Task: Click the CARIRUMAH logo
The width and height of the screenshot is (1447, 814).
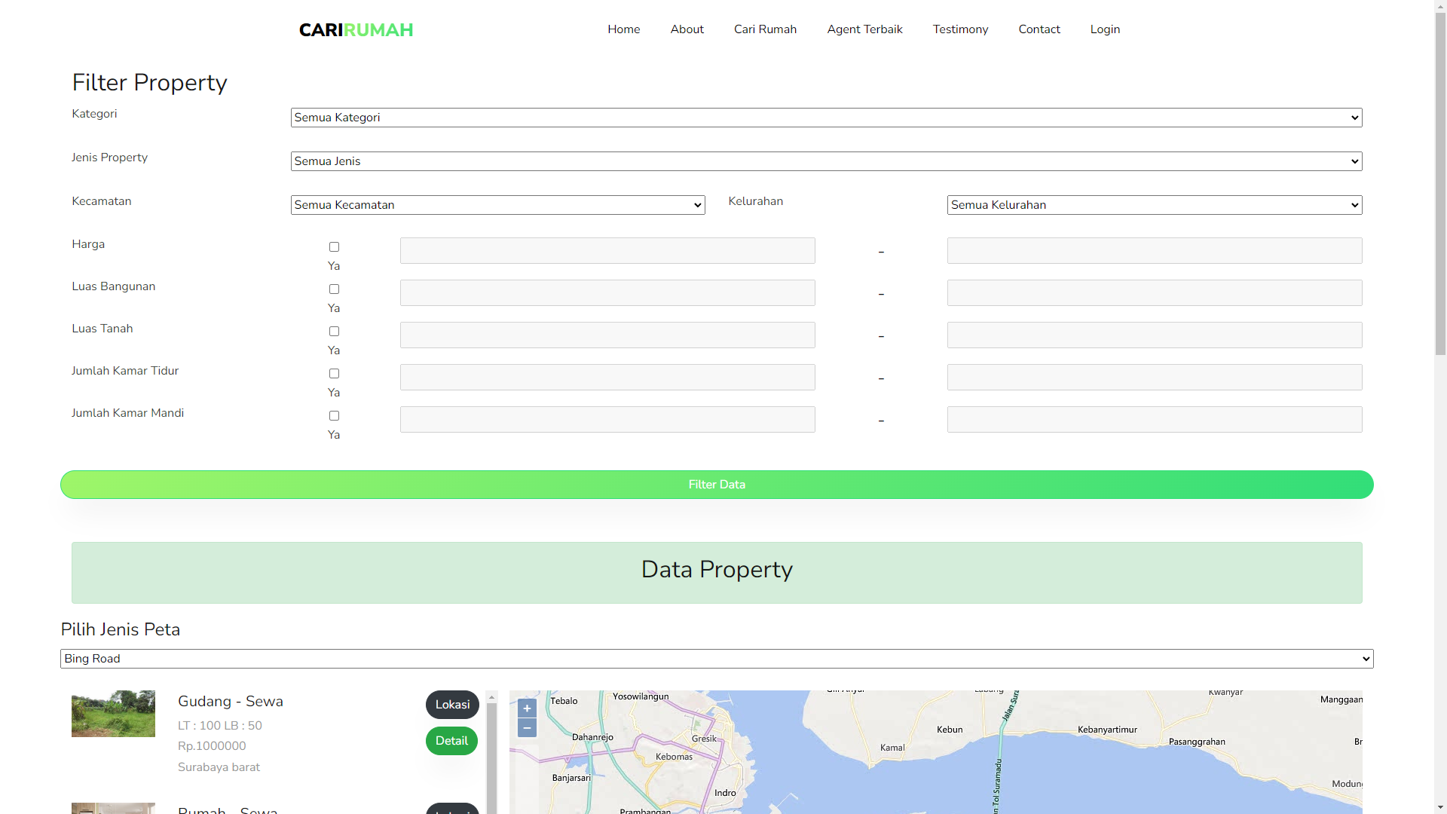Action: click(x=356, y=30)
